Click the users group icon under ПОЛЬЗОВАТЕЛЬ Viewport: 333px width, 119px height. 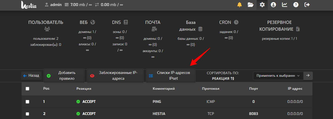tap(47, 29)
